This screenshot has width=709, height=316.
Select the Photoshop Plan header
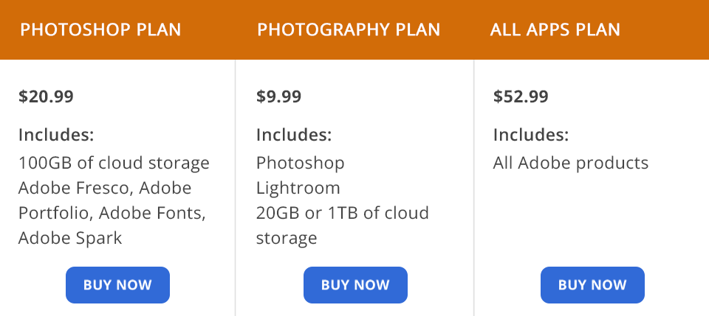[x=100, y=30]
